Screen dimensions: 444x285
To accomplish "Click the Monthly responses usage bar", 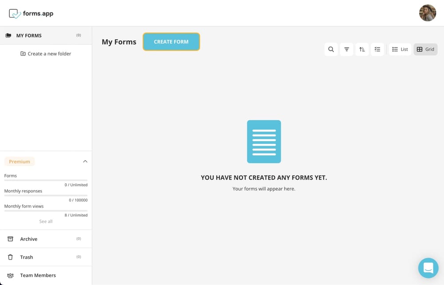I will point(46,195).
